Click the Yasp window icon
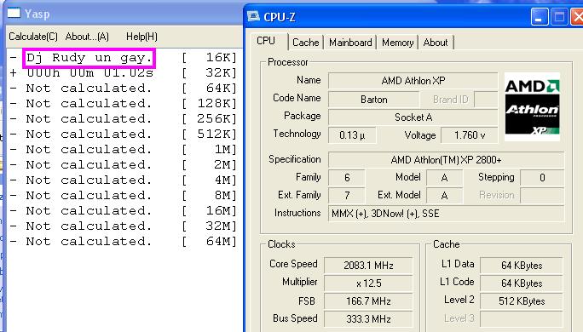The image size is (583, 332). (x=14, y=13)
